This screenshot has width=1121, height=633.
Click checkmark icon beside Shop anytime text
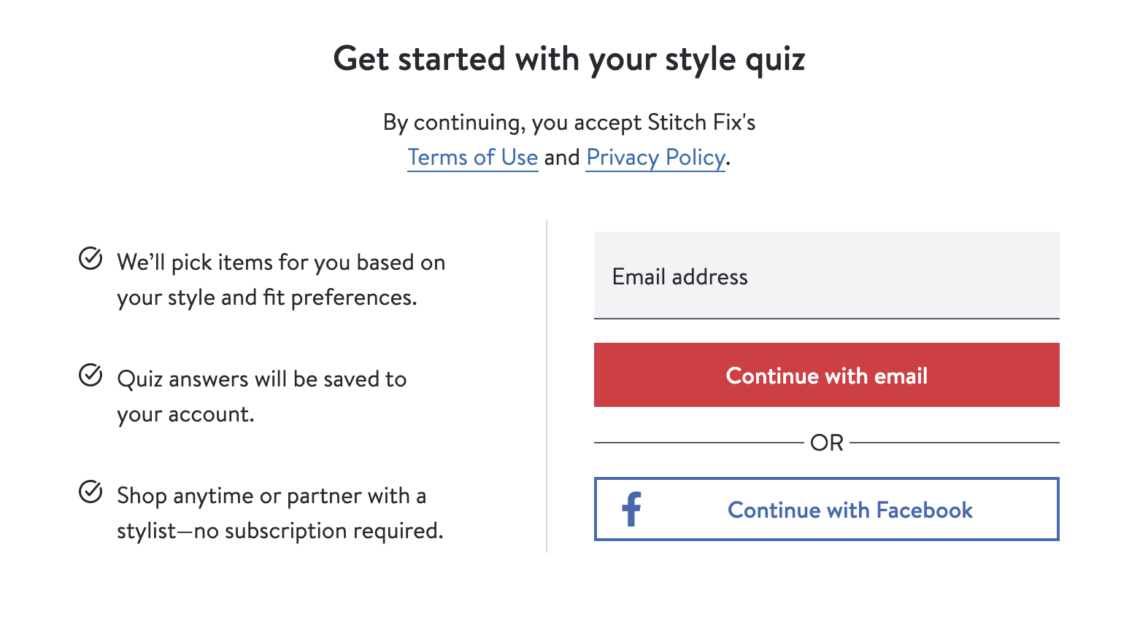pos(90,492)
